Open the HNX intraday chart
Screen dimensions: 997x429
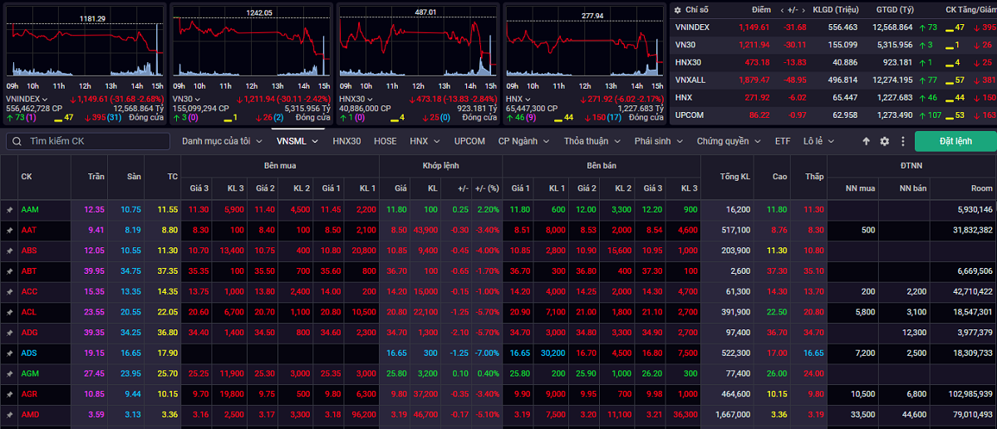(x=585, y=43)
